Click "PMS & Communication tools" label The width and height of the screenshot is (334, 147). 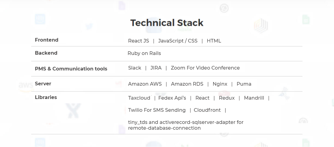pos(71,69)
